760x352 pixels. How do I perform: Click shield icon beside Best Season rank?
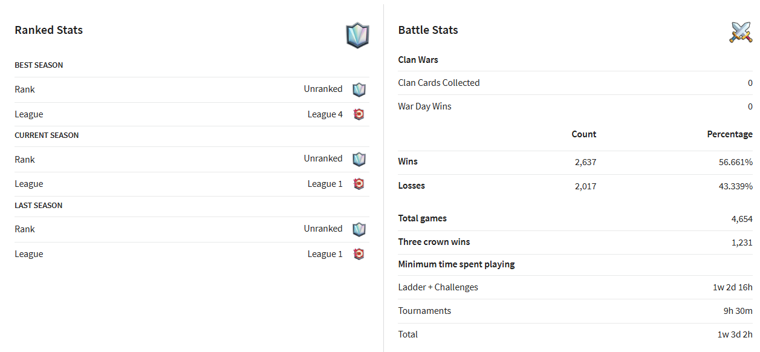pos(359,90)
